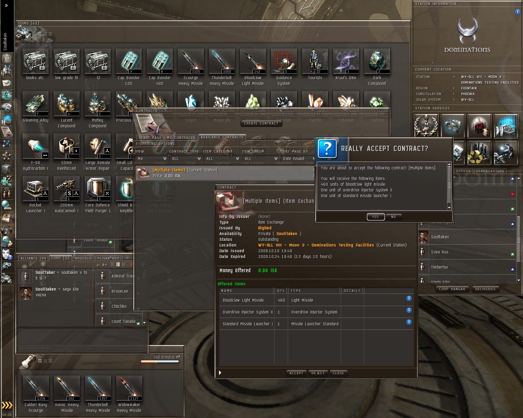Open the safe assets icon in sidebar
Image resolution: width=523 pixels, height=418 pixels.
pos(7,168)
